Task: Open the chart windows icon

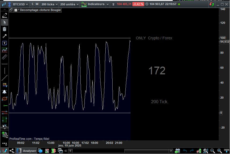Action: (x=60, y=151)
